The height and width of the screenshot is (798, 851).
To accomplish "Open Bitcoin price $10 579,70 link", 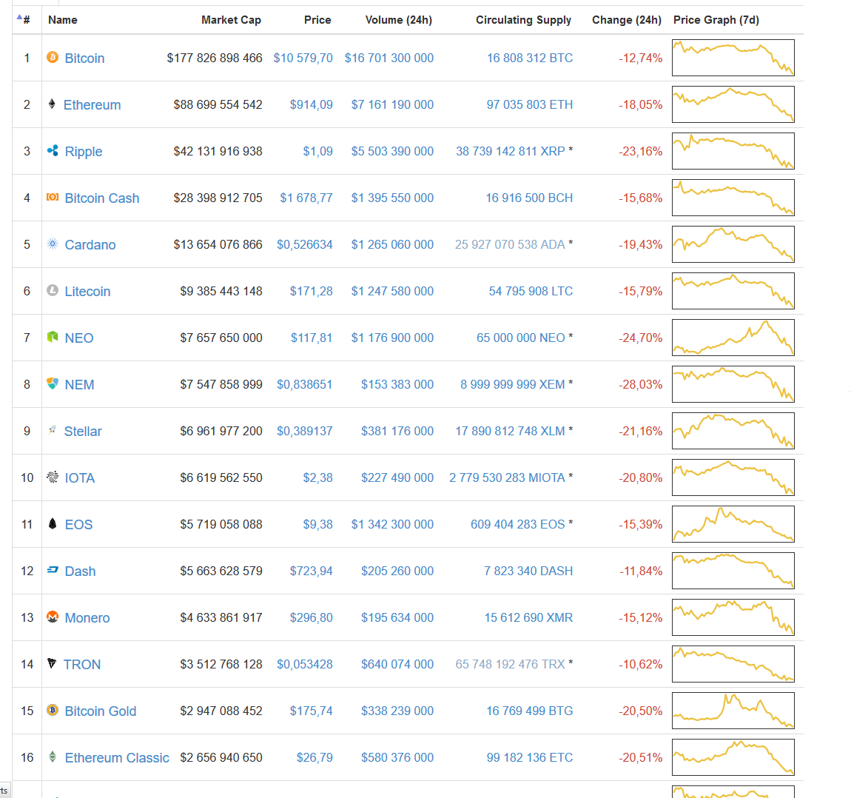I will pyautogui.click(x=303, y=58).
